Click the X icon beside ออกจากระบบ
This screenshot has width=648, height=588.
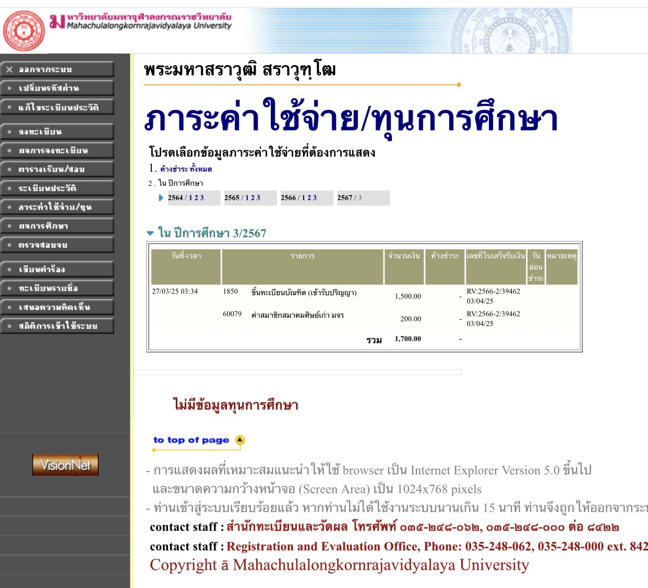(x=9, y=69)
